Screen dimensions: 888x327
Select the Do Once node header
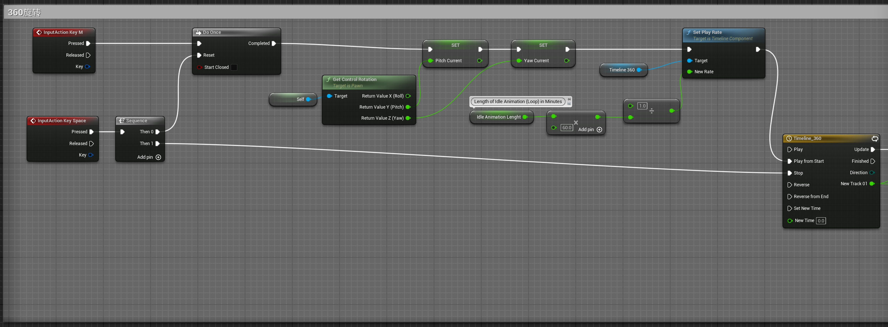coord(236,32)
